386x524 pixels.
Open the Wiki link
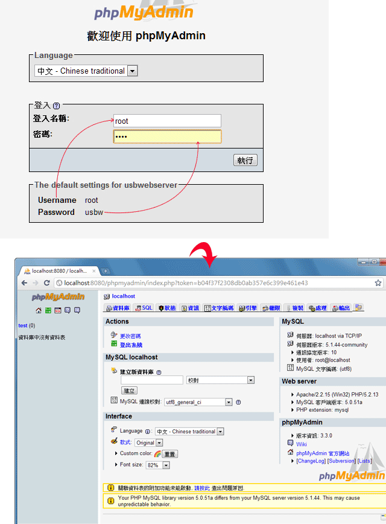pos(301,444)
